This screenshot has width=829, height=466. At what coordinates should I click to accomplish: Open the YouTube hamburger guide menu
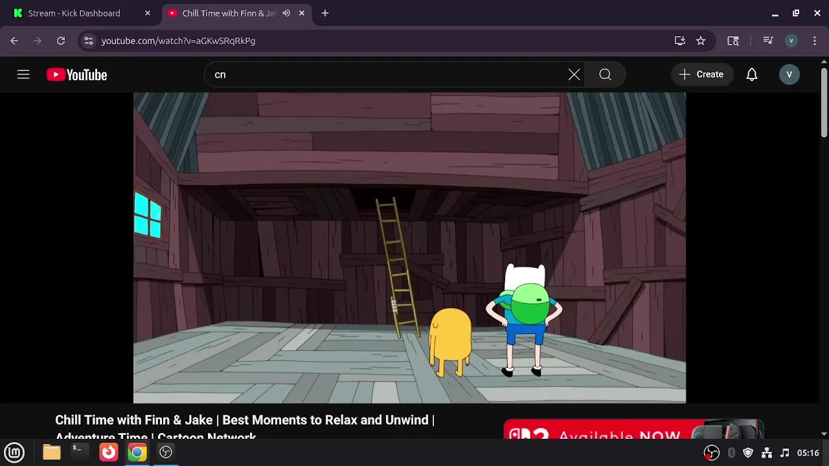[x=23, y=74]
